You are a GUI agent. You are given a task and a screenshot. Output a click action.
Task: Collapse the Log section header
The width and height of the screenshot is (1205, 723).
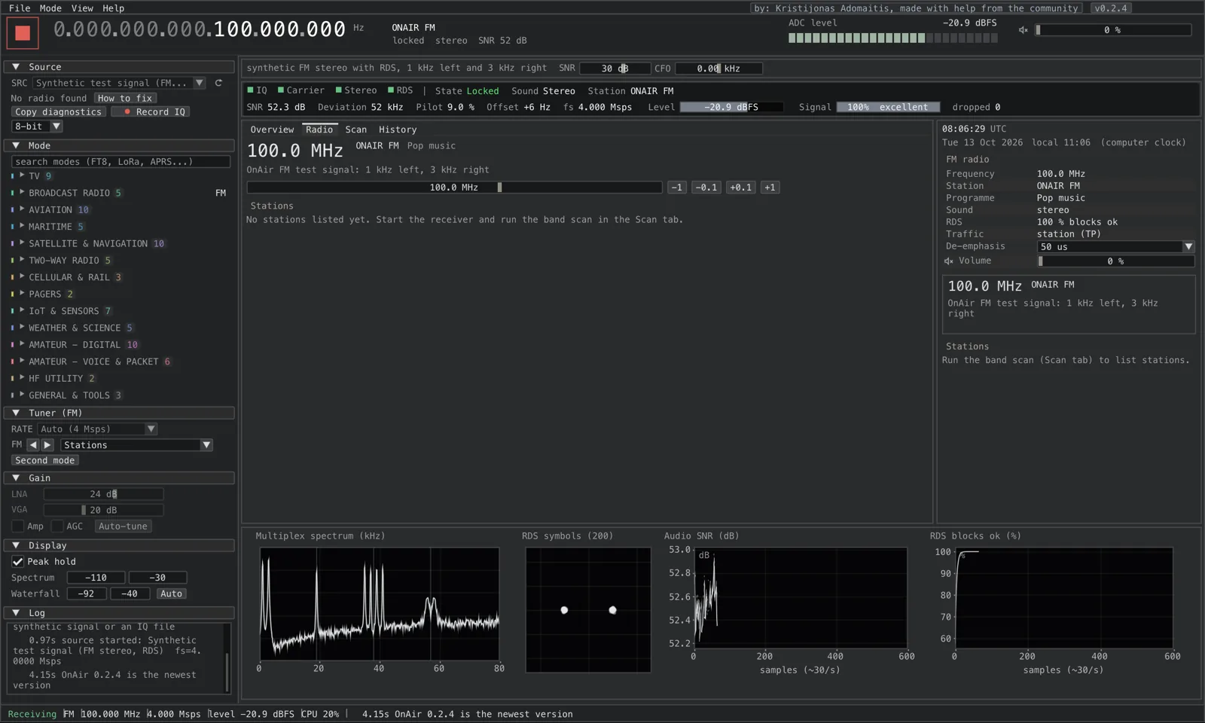pos(119,613)
